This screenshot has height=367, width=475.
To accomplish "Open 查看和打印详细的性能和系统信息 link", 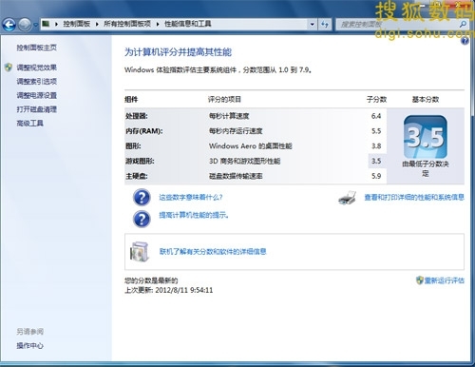I will (414, 198).
